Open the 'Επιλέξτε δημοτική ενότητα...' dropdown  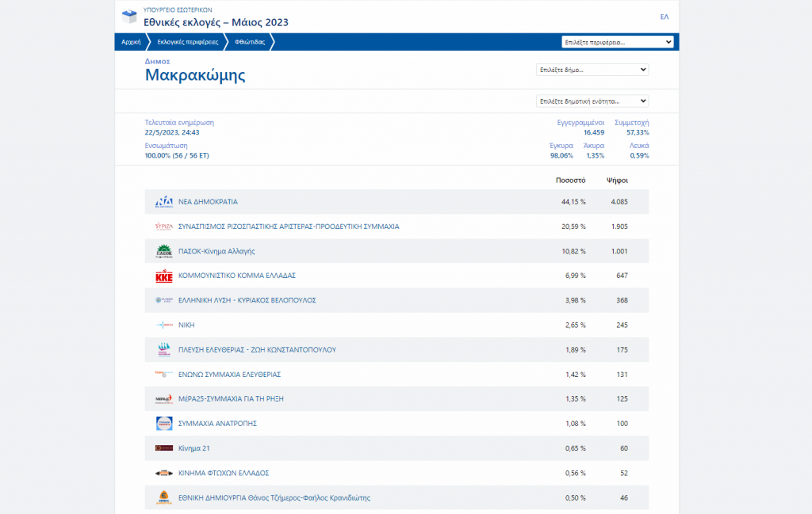592,101
